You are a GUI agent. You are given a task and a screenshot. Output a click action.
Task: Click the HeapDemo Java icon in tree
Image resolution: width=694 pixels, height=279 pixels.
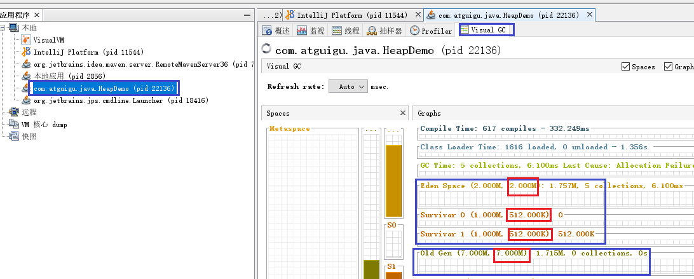pyautogui.click(x=26, y=88)
